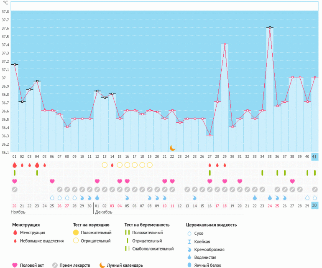Select the dry cervical fluid icon on day 06

click(52, 198)
